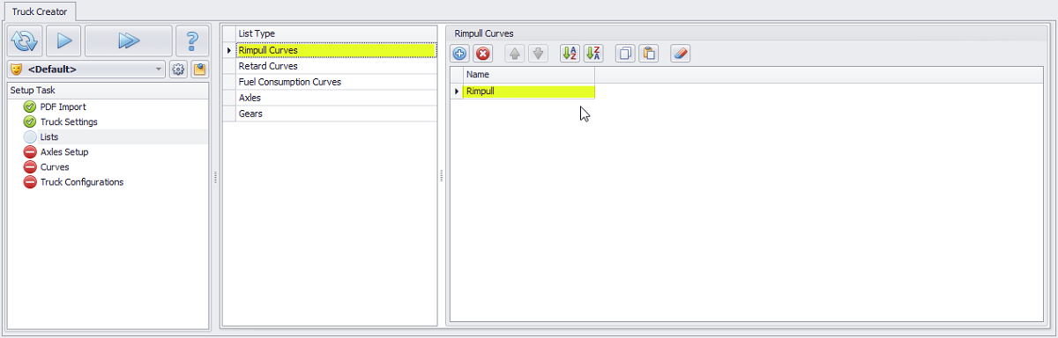Viewport: 1058px width, 338px height.
Task: Add a new rimpull curve with plus icon
Action: click(459, 54)
